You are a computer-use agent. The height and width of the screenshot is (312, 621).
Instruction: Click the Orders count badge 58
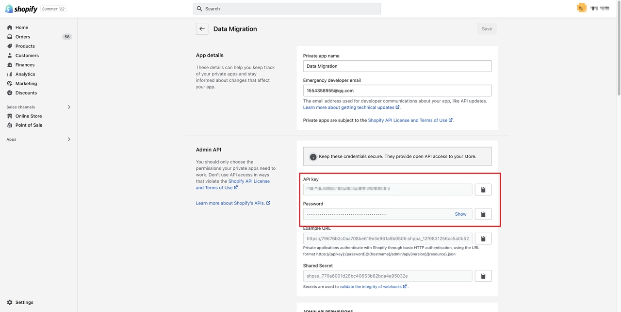coord(67,37)
